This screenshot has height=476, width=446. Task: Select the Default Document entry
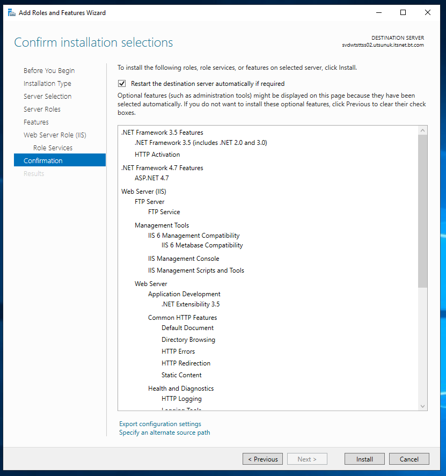[188, 328]
